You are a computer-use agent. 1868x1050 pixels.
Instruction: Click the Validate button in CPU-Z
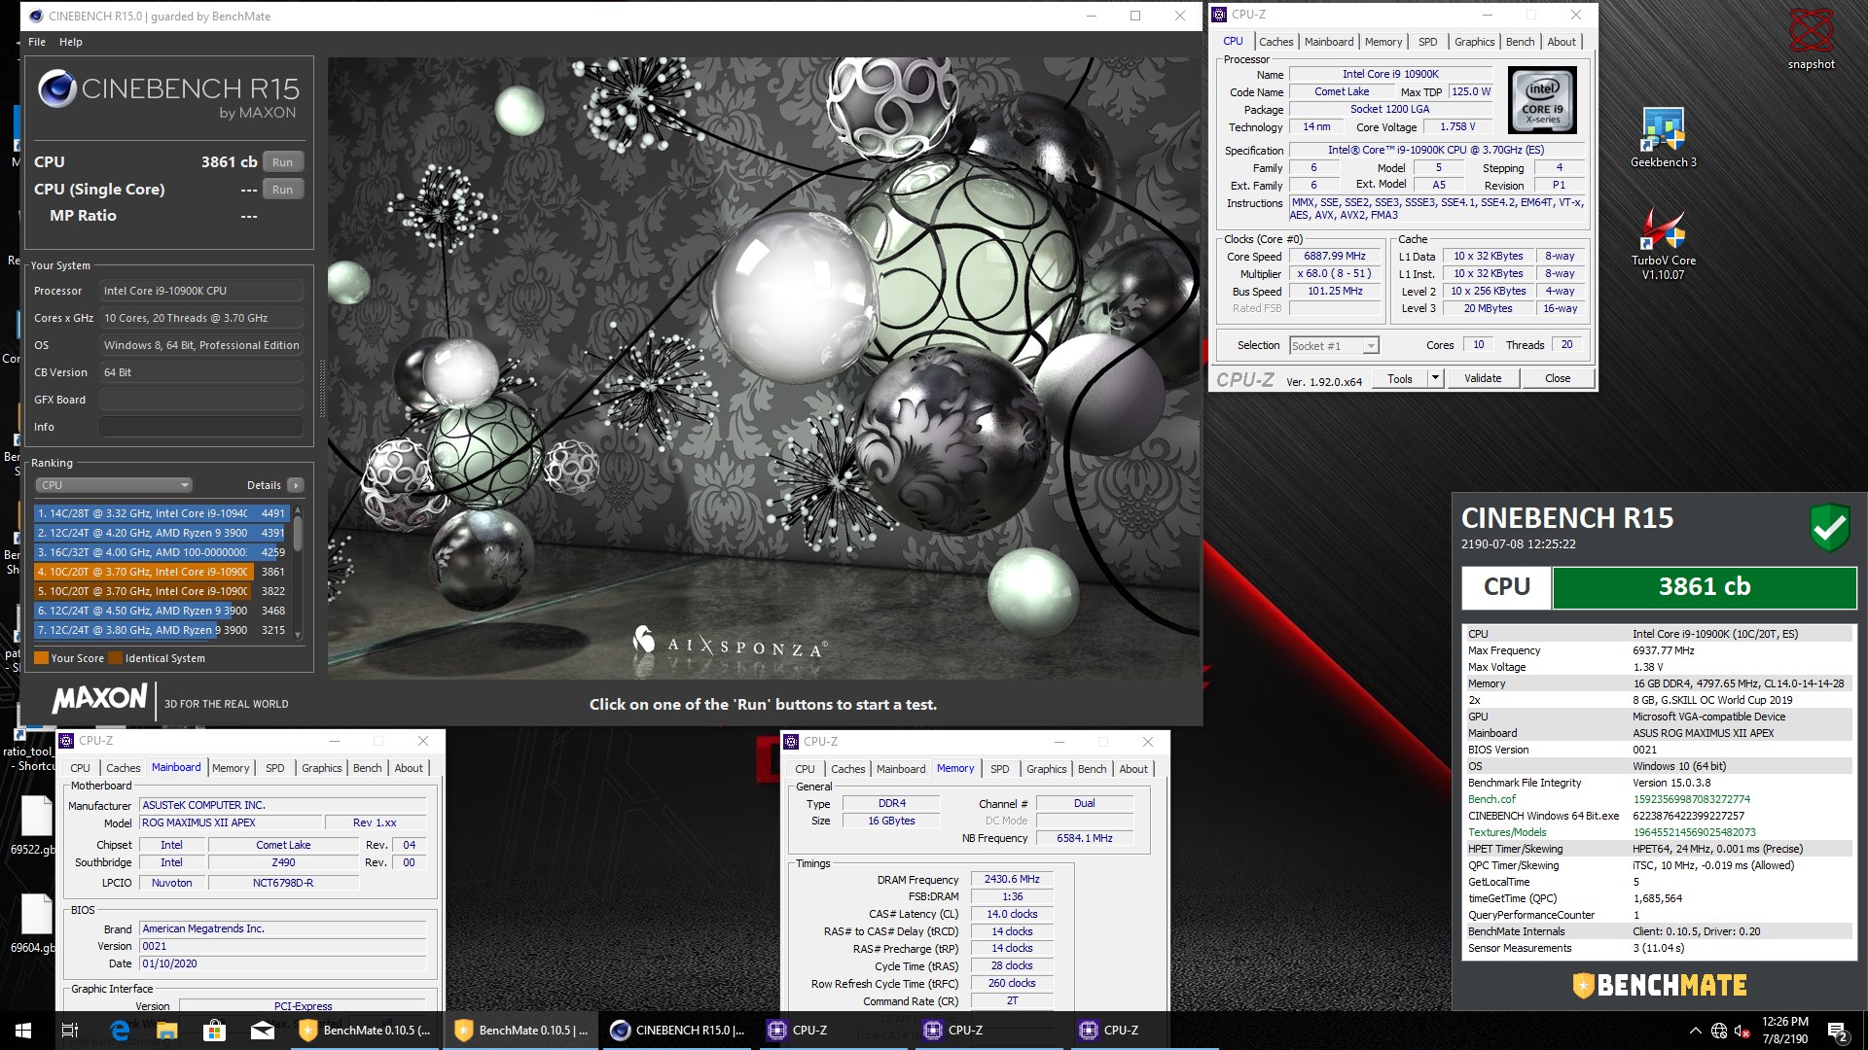coord(1483,378)
